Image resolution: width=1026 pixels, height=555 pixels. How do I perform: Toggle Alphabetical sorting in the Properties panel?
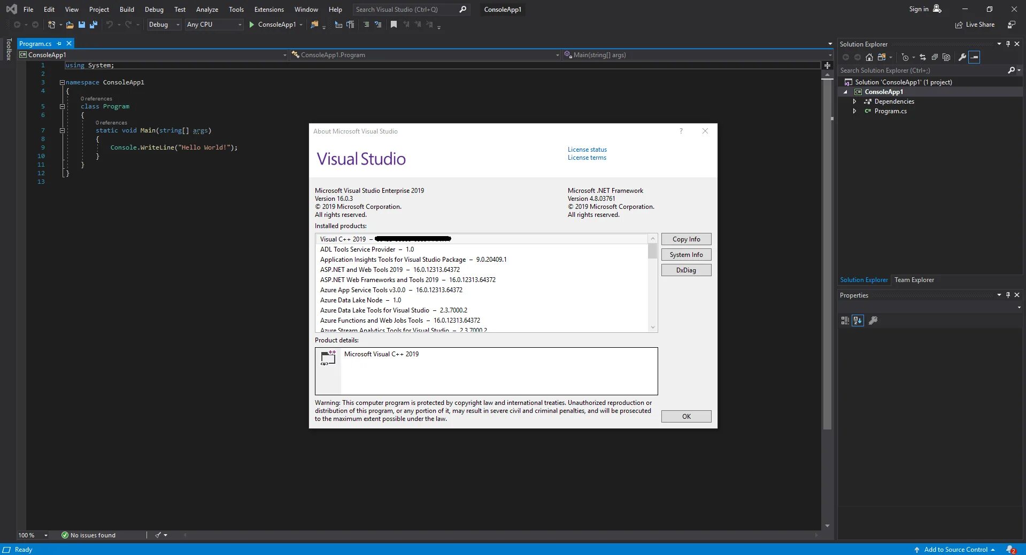pyautogui.click(x=858, y=321)
